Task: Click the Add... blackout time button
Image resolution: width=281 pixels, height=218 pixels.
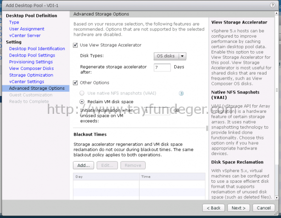Action: [84, 165]
